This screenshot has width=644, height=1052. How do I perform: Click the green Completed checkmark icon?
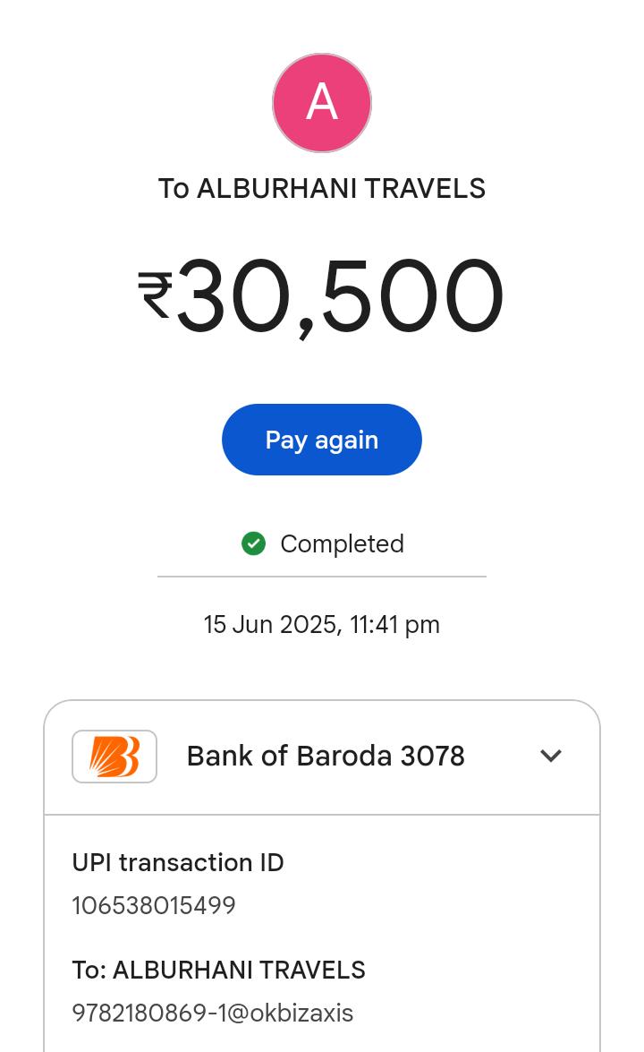click(x=254, y=543)
